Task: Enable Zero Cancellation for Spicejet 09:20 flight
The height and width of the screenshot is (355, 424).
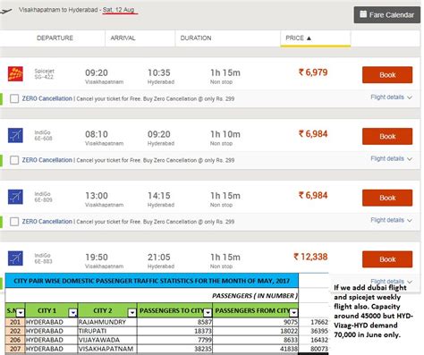Action: point(14,98)
